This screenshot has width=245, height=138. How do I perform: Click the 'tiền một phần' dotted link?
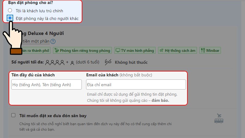coord(36,41)
